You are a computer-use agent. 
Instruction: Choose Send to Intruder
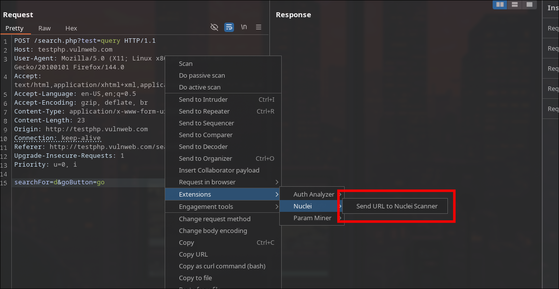(203, 100)
